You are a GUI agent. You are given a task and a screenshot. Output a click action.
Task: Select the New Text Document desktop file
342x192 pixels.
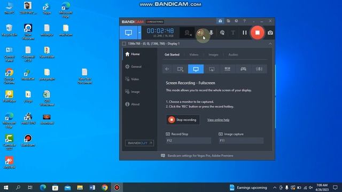point(84,76)
